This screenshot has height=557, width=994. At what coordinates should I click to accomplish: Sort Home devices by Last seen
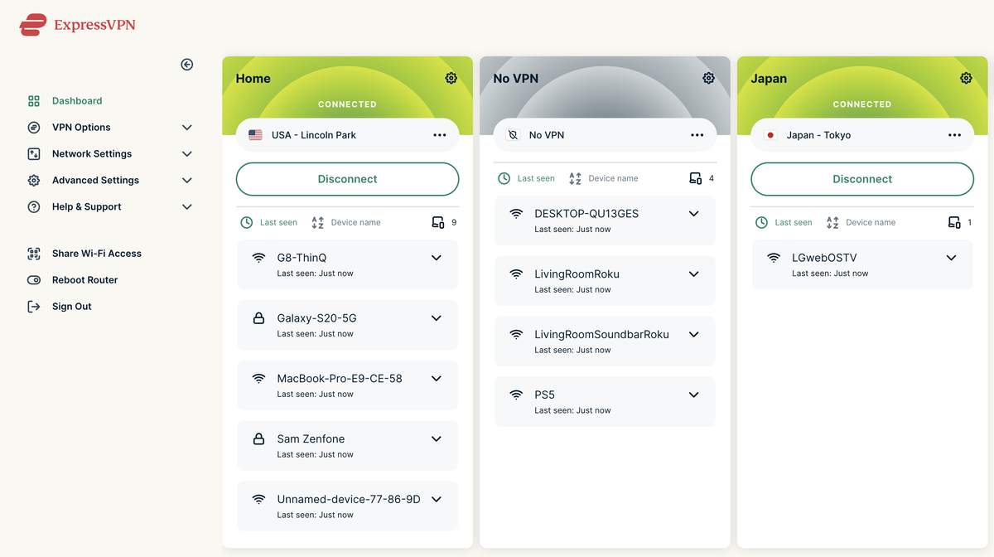[269, 223]
